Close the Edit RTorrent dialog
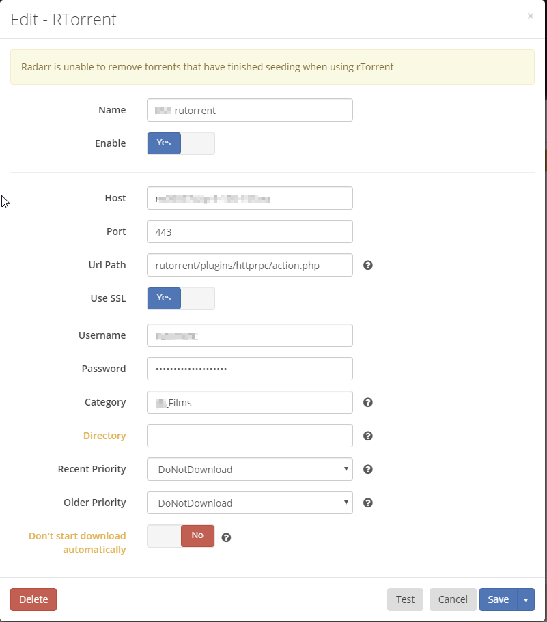This screenshot has width=547, height=622. [531, 16]
